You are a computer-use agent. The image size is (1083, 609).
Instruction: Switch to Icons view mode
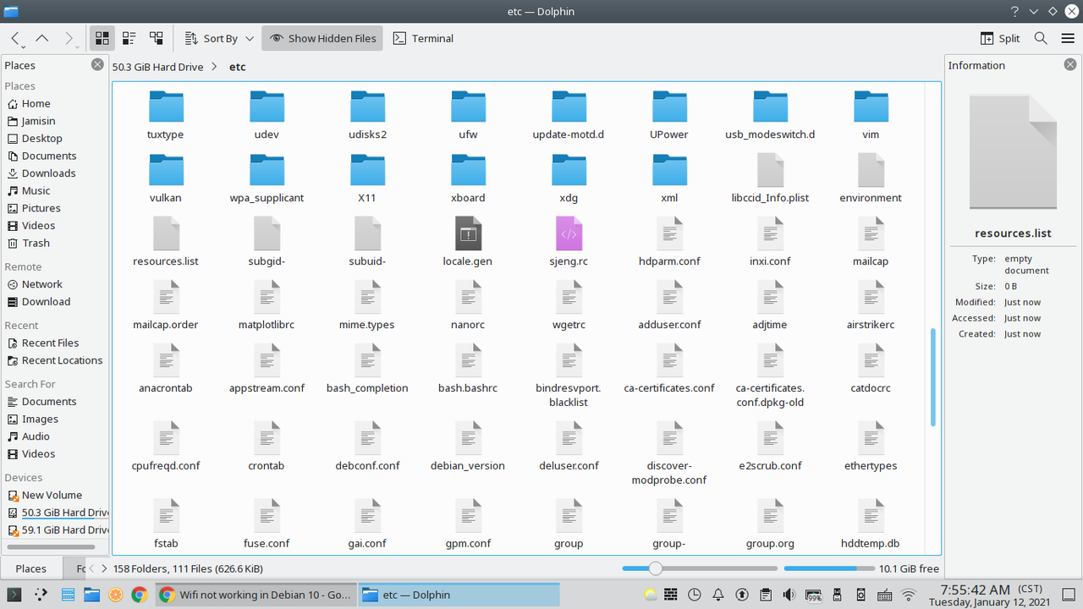[x=102, y=38]
